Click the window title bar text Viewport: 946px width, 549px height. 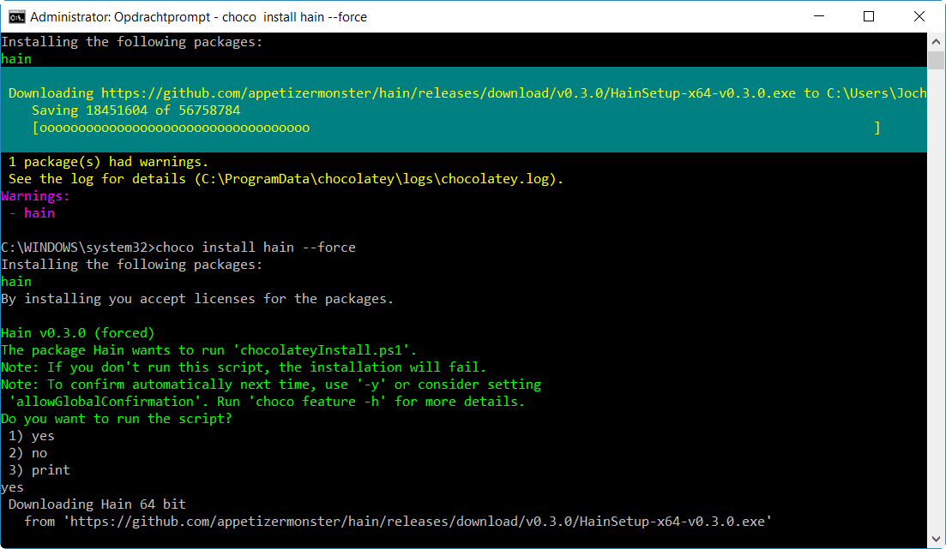point(198,16)
